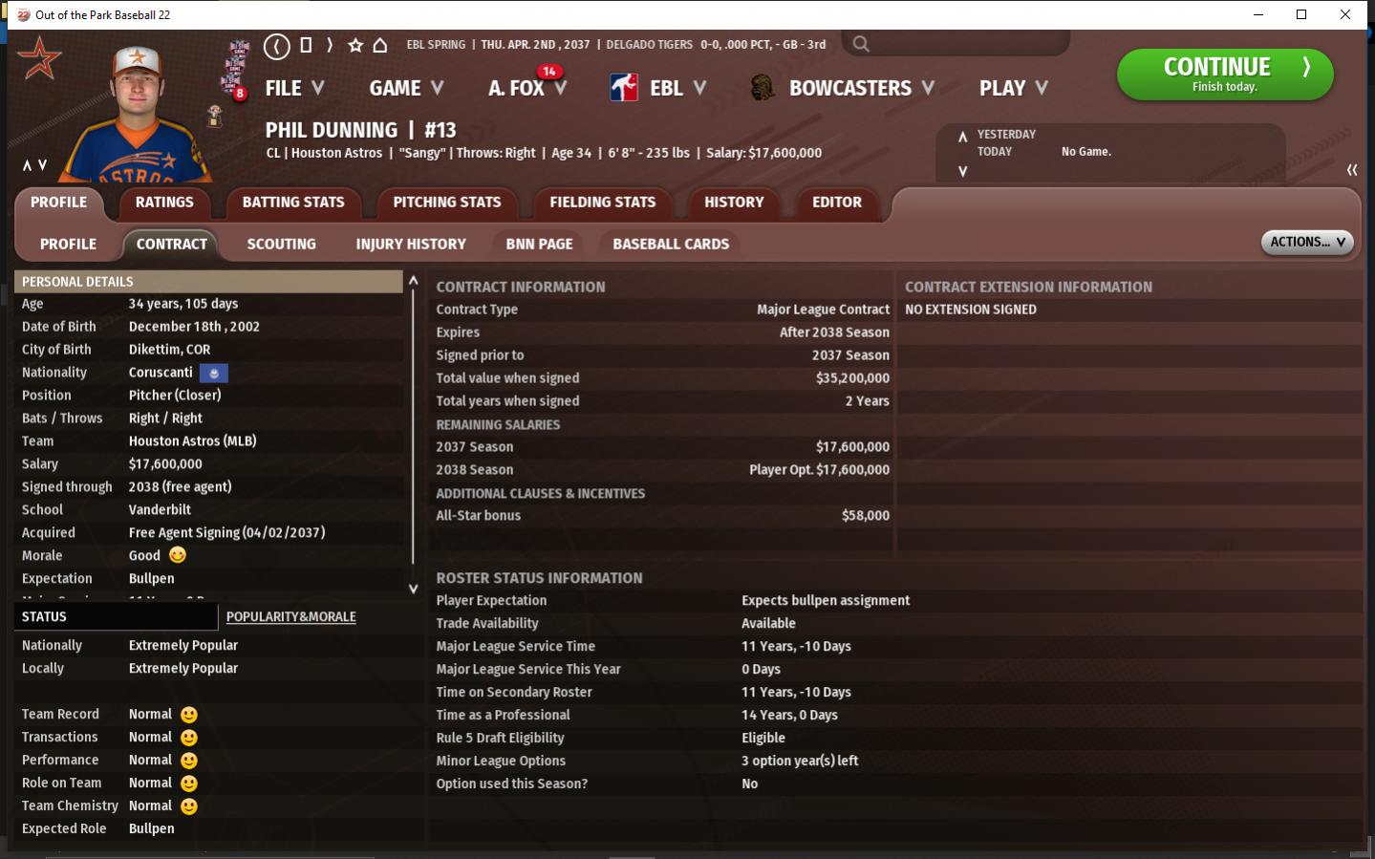Expand the ACTIONS... dropdown button

[x=1306, y=242]
